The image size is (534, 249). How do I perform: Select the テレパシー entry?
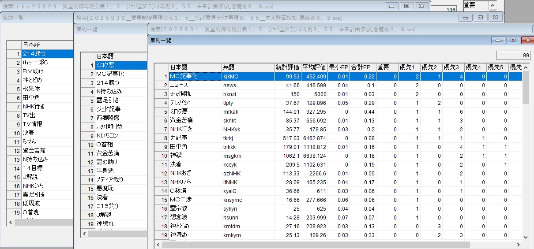(x=195, y=103)
